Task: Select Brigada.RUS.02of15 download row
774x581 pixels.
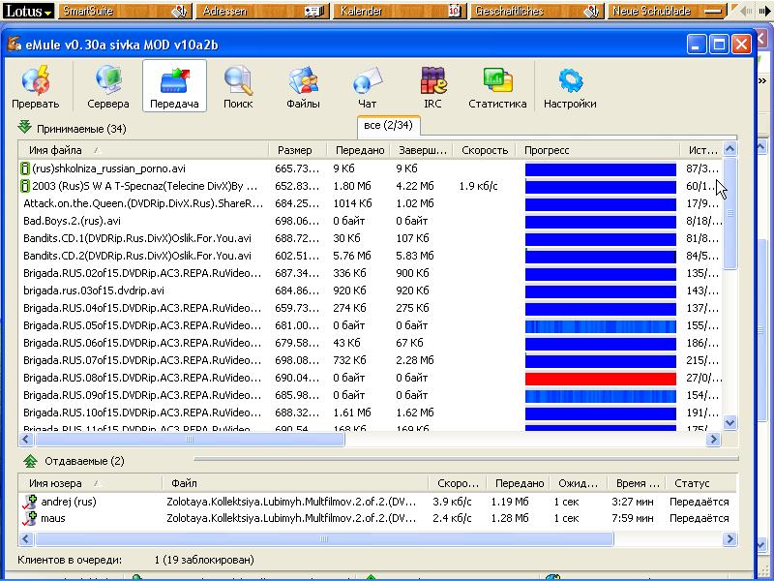Action: click(x=371, y=273)
